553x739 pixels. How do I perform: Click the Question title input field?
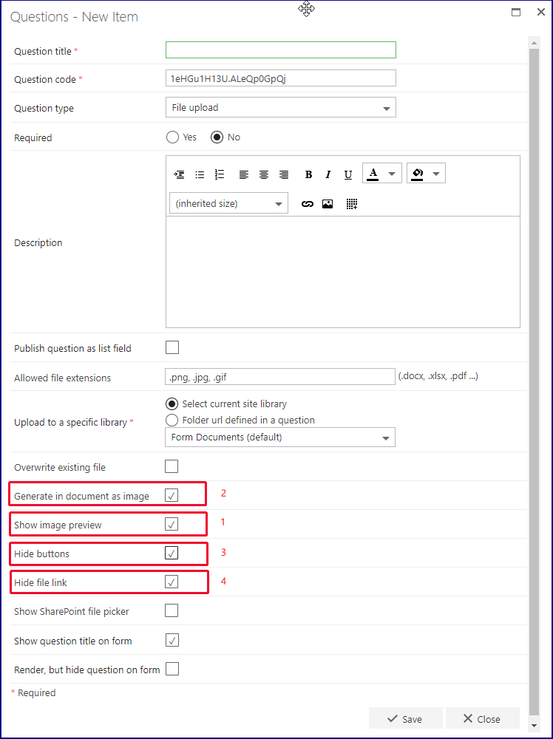280,50
